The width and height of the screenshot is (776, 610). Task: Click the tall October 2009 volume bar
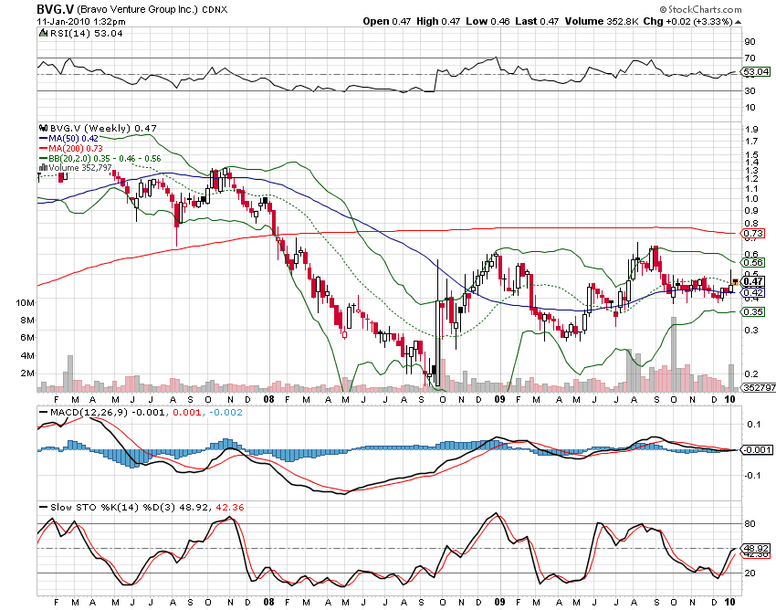pos(673,354)
